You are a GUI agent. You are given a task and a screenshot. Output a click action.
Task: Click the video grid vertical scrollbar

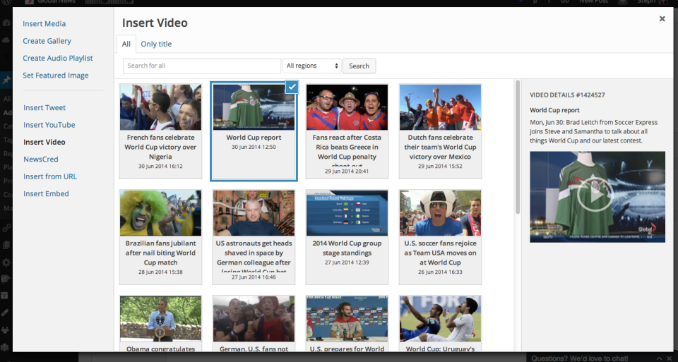(x=518, y=147)
